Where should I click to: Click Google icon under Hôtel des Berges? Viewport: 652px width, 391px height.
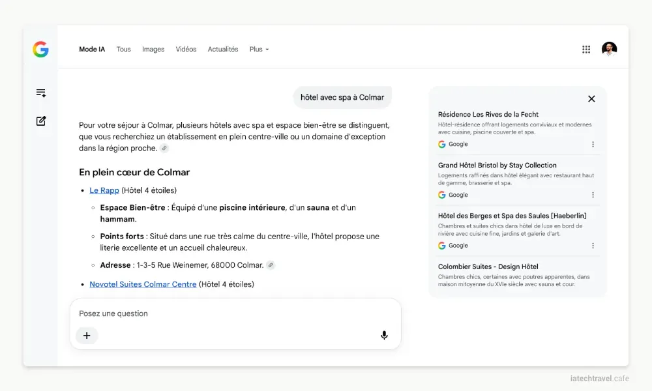441,246
